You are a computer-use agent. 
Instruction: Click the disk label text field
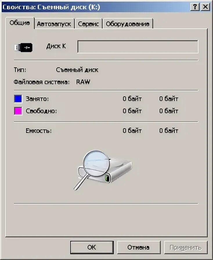[138, 47]
